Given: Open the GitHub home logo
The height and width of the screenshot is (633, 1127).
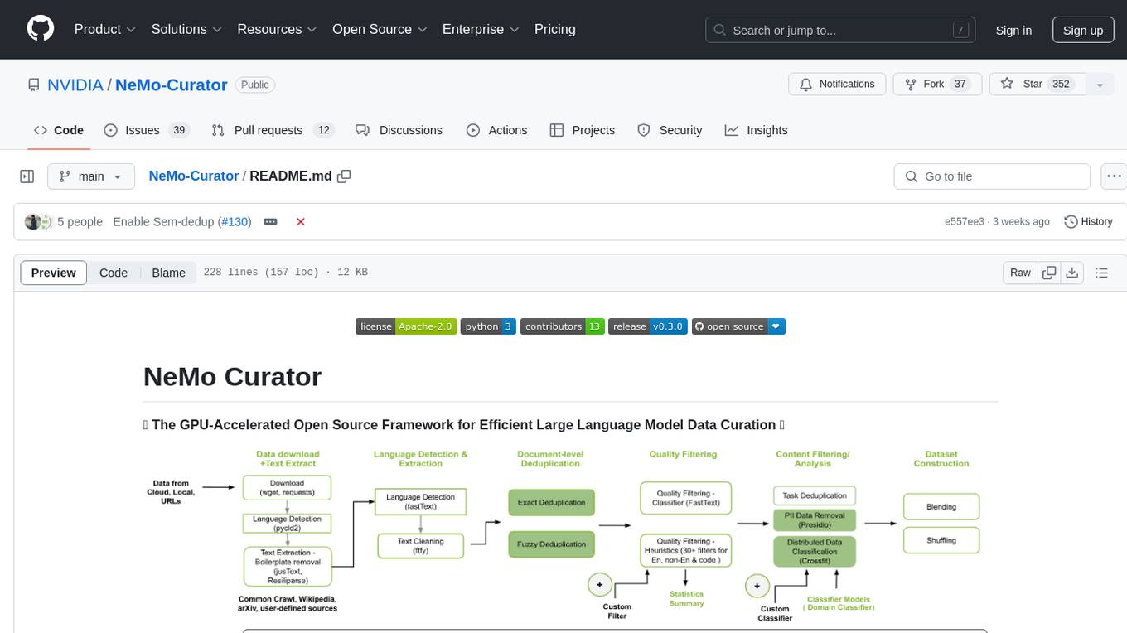Looking at the screenshot, I should point(41,29).
